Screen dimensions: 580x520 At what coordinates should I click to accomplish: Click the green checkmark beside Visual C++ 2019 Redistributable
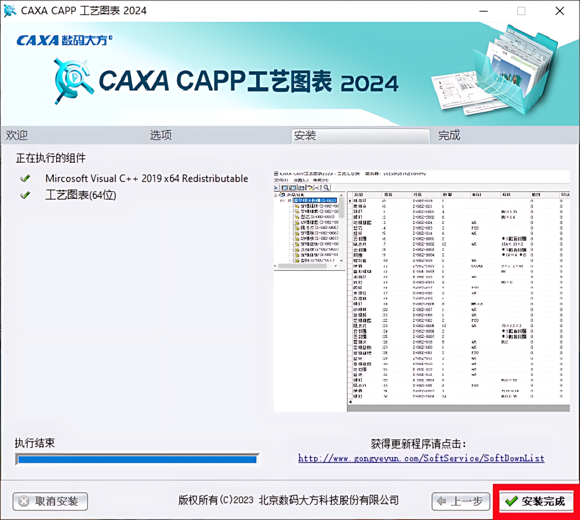pos(25,178)
